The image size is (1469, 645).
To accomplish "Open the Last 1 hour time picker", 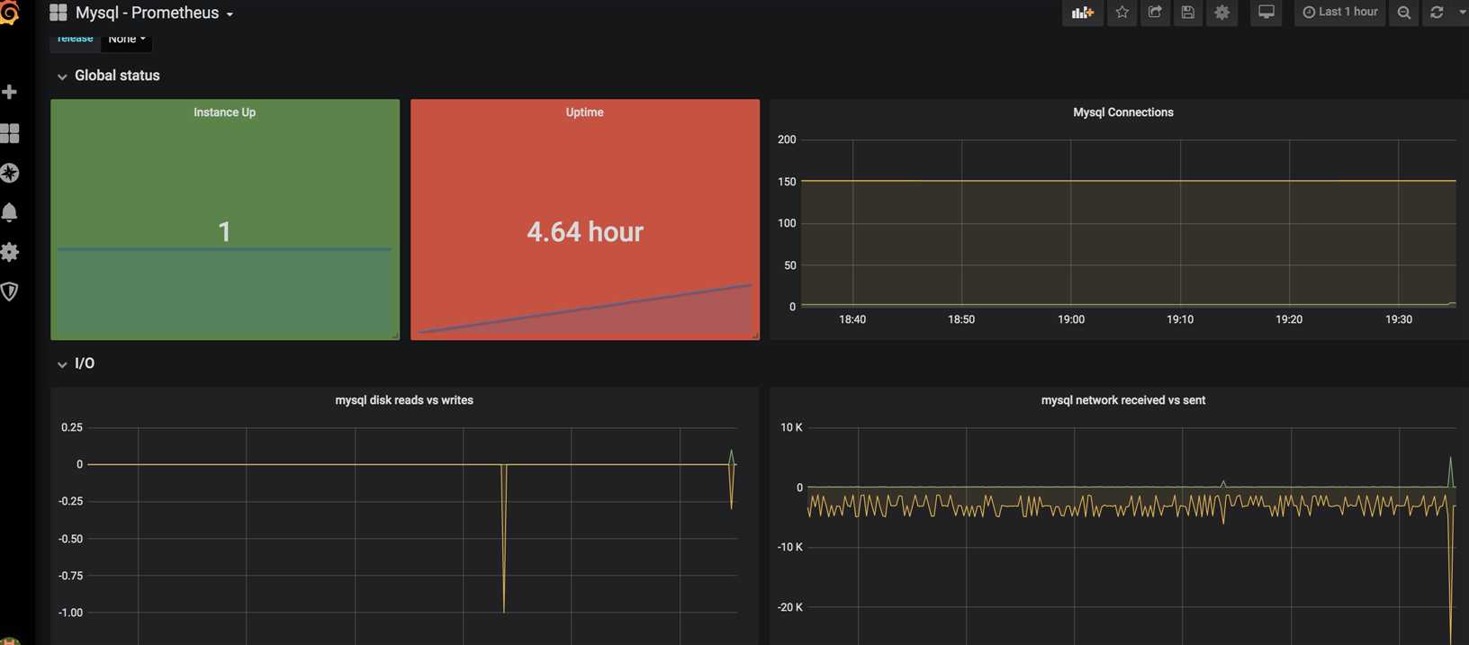I will pyautogui.click(x=1340, y=13).
